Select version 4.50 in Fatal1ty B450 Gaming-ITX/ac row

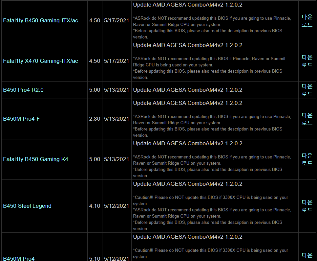coord(95,20)
